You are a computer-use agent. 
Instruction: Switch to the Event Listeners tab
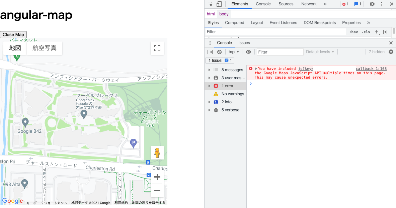coord(284,23)
